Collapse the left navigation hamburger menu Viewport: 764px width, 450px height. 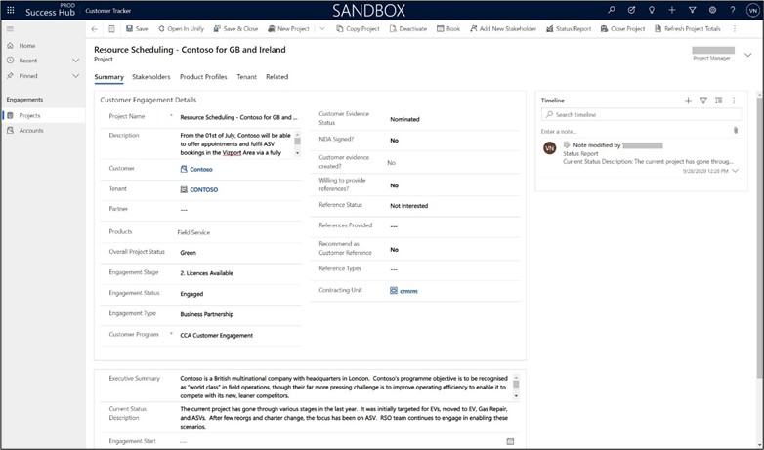[10, 29]
